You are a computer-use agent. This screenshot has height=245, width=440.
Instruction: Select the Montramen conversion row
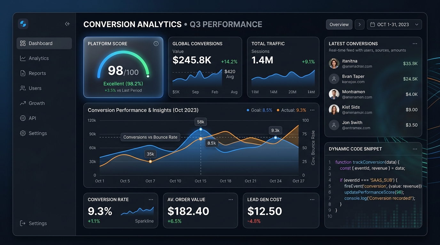[x=373, y=94]
